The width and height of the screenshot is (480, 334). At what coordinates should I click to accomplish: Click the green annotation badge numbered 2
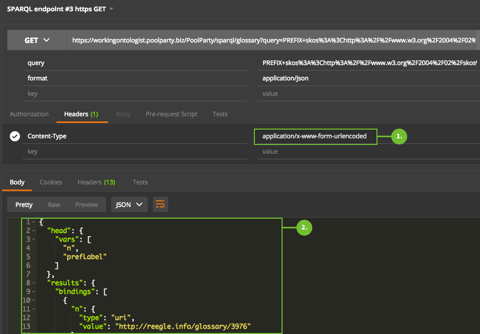point(304,227)
